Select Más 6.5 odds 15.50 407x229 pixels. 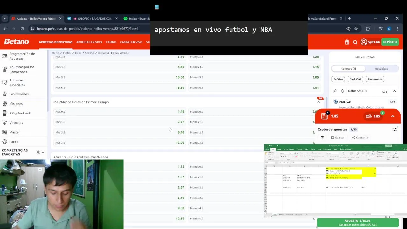click(120, 88)
